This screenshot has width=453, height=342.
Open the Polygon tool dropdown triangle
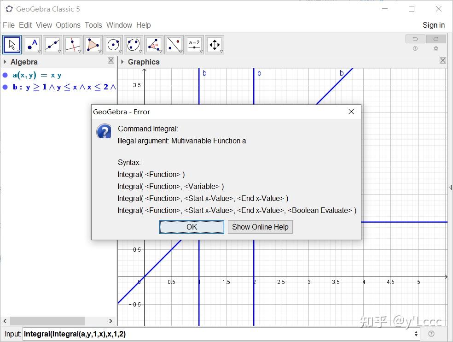(100, 51)
